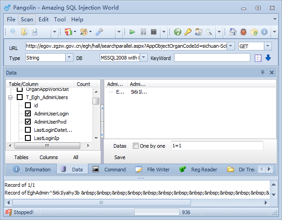This screenshot has height=220, width=282.
Task: Open the GET method dropdown
Action: [267, 46]
